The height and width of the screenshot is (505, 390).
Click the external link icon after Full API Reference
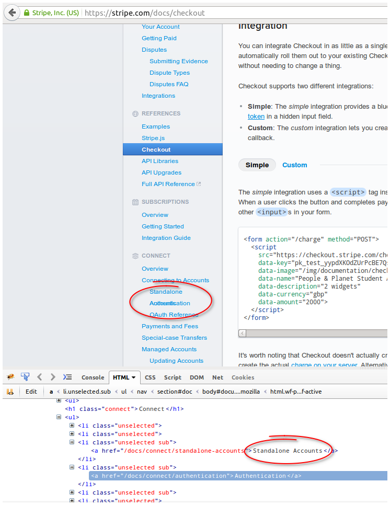point(199,184)
